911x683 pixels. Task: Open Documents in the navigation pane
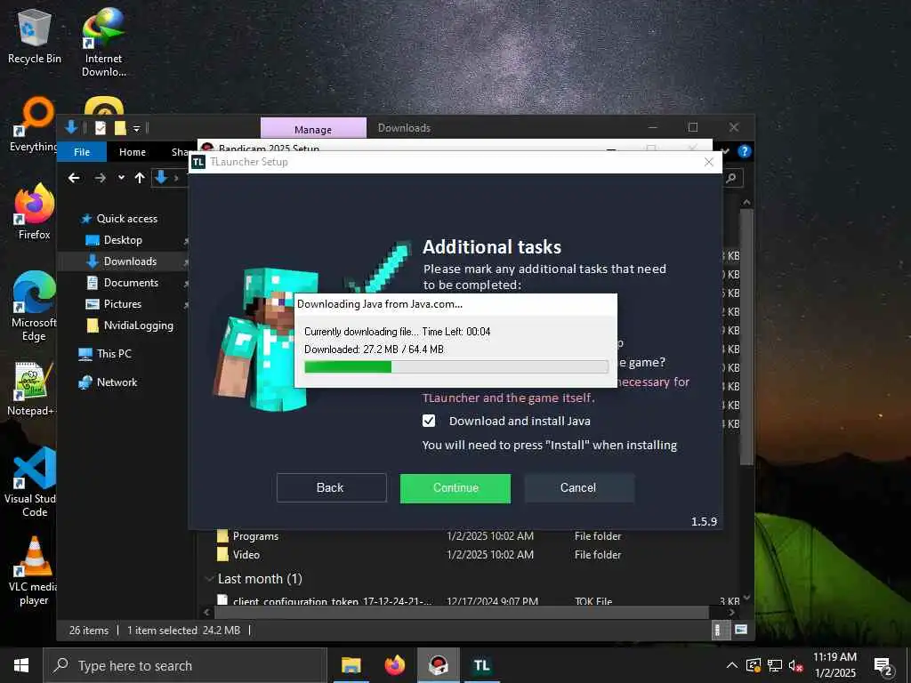tap(123, 283)
